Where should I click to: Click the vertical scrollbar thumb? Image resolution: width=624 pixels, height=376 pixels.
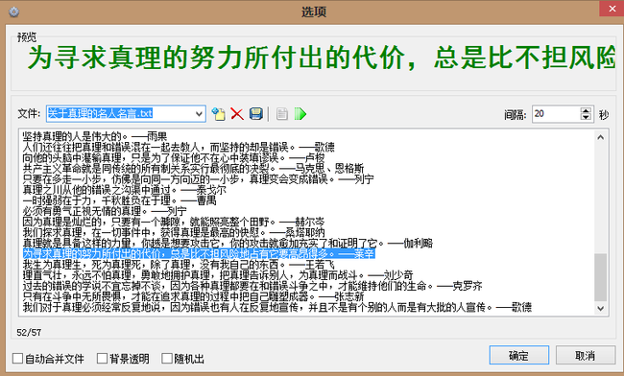point(601,277)
